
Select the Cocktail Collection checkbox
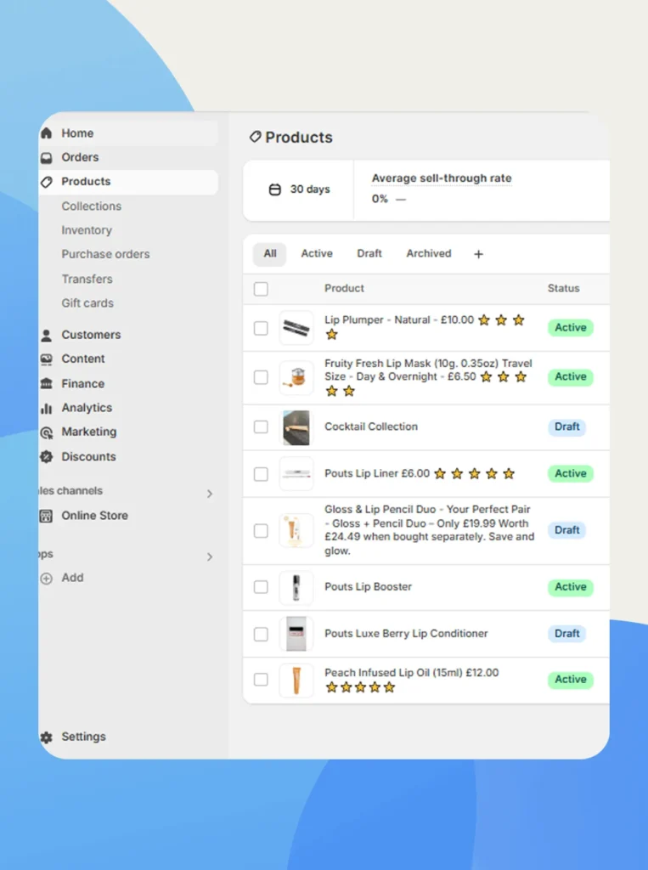pyautogui.click(x=261, y=427)
